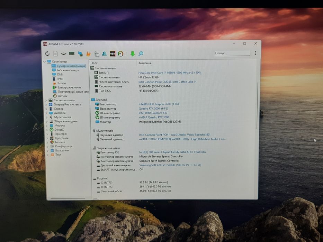323x242 pixels.
Task: Collapse the Комп'ютер tree node
Action: (x=44, y=62)
